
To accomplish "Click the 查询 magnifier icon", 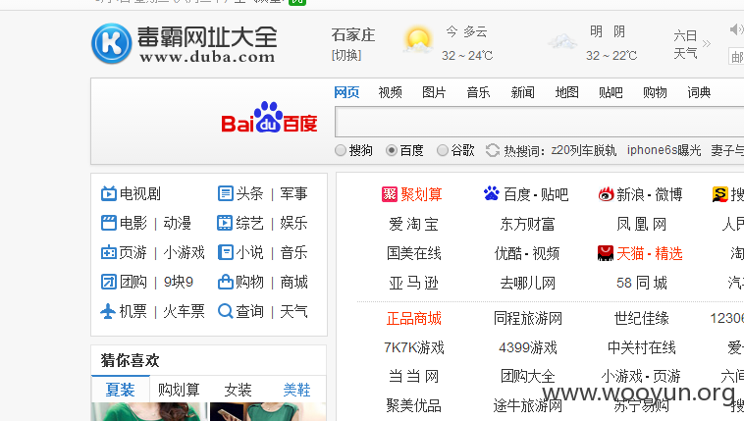I will pyautogui.click(x=226, y=311).
